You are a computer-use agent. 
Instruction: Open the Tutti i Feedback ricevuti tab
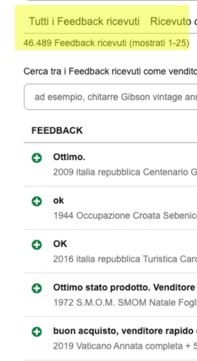(84, 22)
